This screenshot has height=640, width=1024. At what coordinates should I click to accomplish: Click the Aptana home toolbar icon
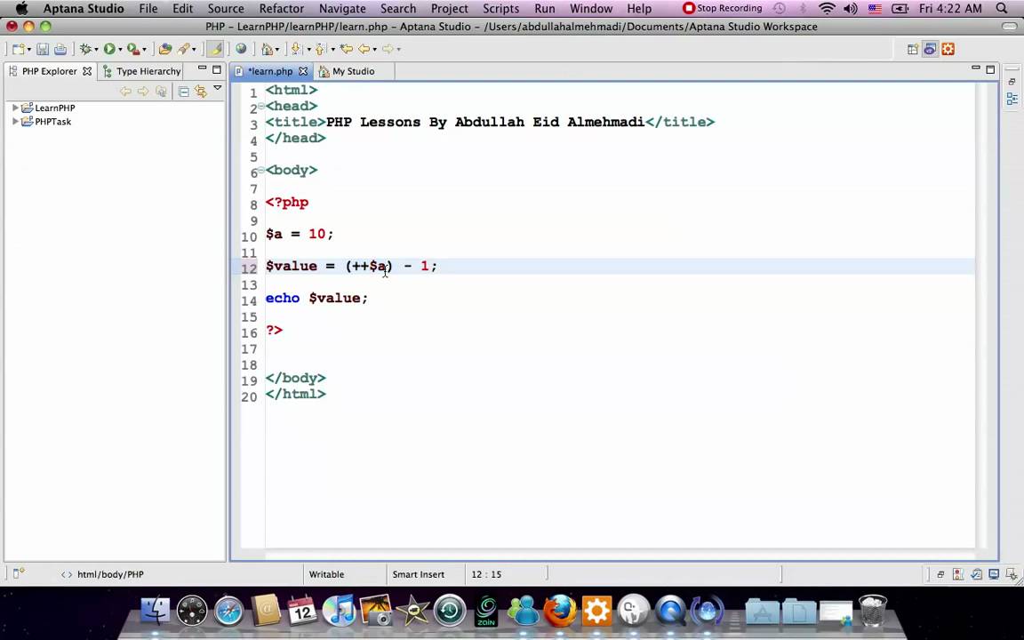(267, 49)
